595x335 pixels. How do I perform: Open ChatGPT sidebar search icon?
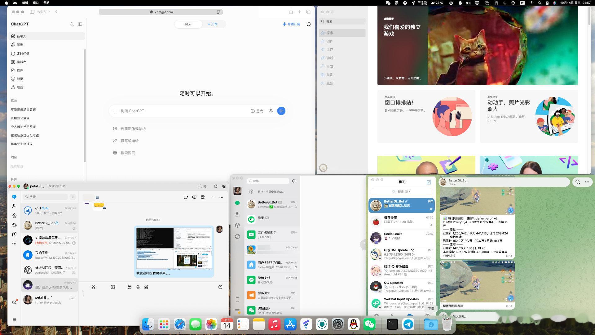(x=72, y=24)
